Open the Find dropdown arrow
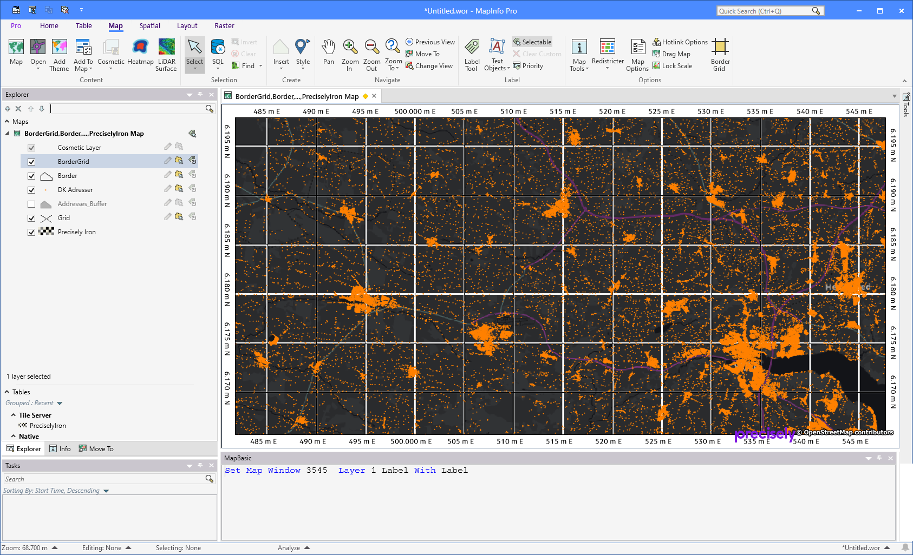 tap(261, 66)
